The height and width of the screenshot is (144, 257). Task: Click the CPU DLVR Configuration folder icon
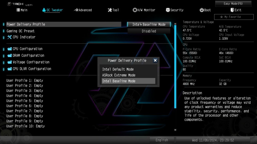click(x=10, y=69)
